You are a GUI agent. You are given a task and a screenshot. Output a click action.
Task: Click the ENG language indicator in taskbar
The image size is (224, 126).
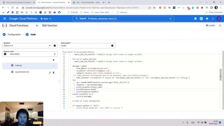click(193, 122)
